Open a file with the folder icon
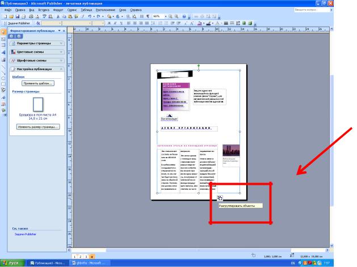The width and height of the screenshot is (357, 267). pos(11,16)
